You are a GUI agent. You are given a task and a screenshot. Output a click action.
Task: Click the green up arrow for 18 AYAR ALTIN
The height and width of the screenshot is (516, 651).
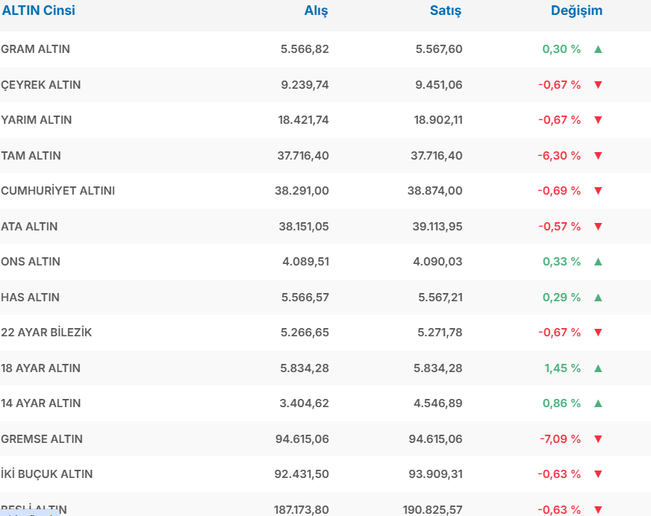click(x=597, y=368)
